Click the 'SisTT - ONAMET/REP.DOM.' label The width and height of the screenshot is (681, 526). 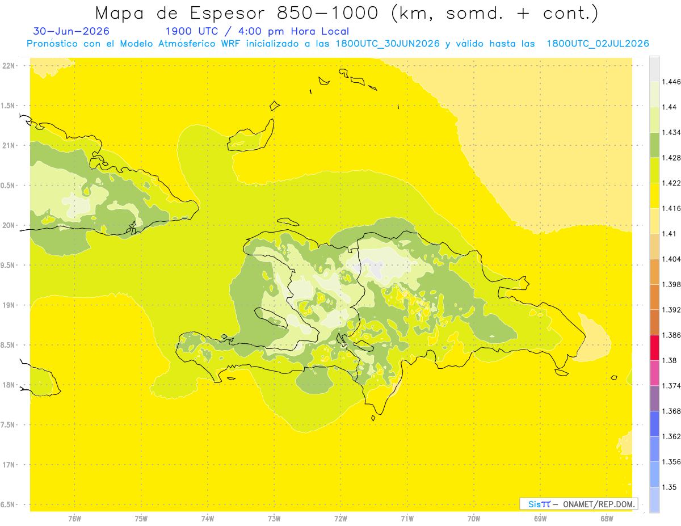pos(578,504)
